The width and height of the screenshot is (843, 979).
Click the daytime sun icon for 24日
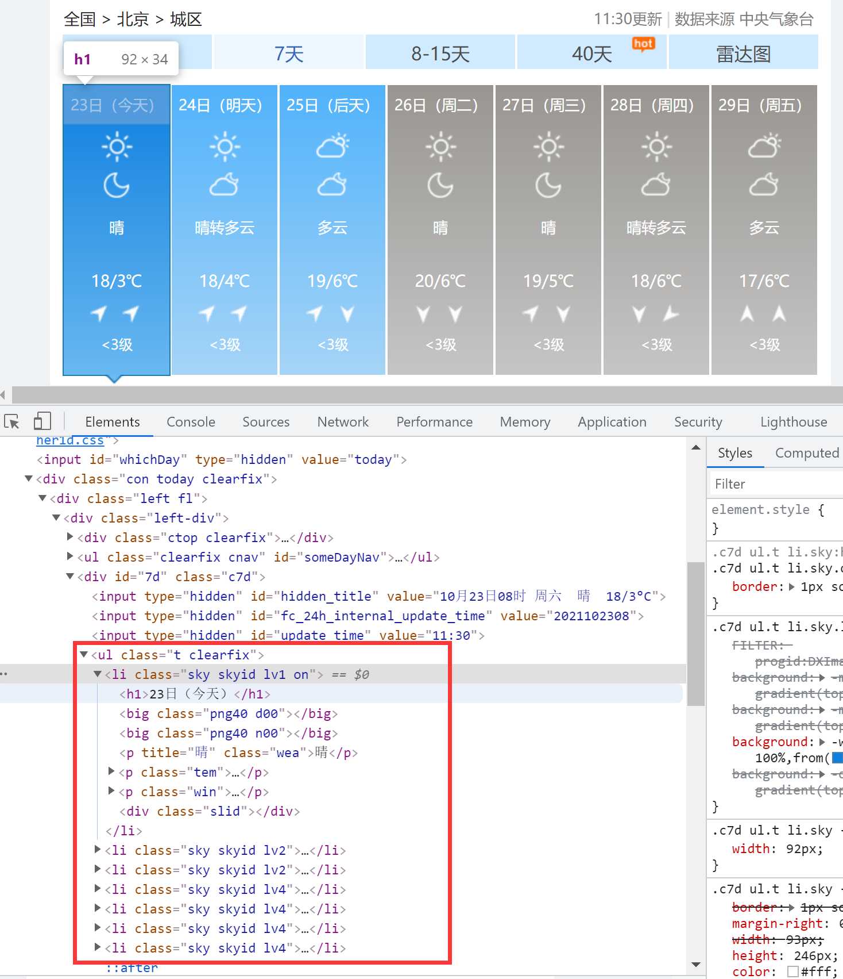(225, 147)
